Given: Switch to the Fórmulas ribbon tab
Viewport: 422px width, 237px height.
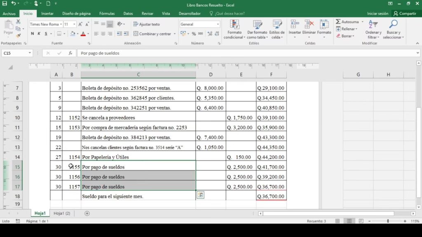Looking at the screenshot, I should 107,14.
